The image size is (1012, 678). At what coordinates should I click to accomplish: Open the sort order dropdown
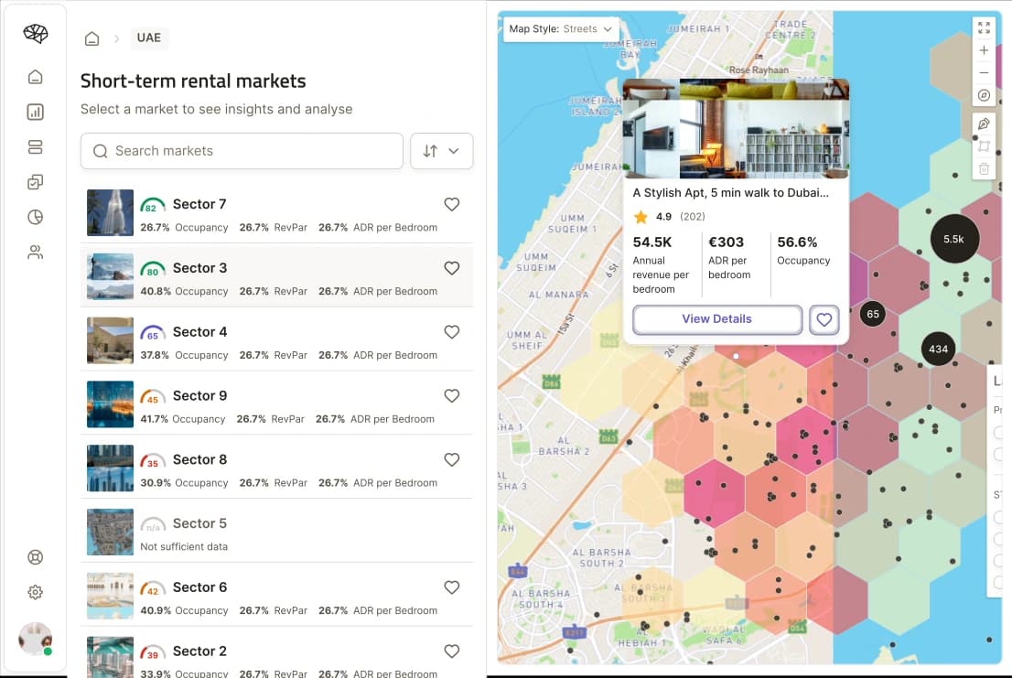(441, 151)
